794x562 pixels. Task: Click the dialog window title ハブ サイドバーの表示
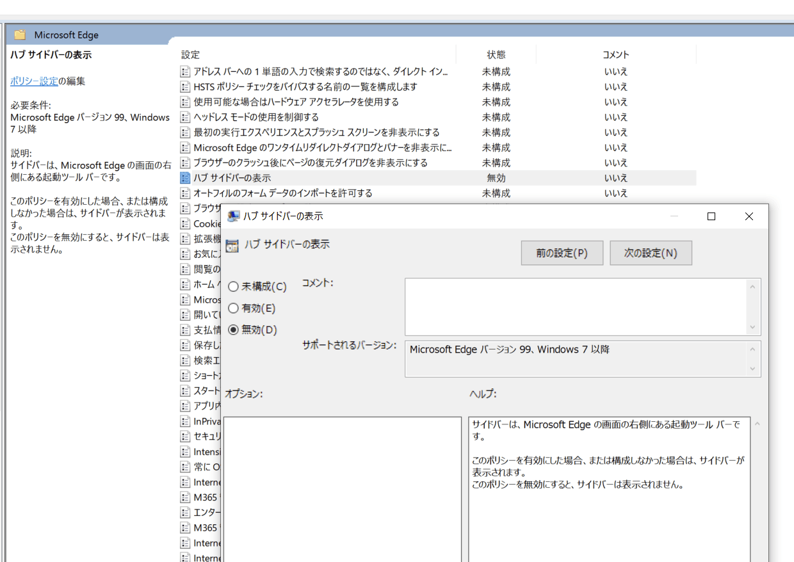tap(283, 216)
